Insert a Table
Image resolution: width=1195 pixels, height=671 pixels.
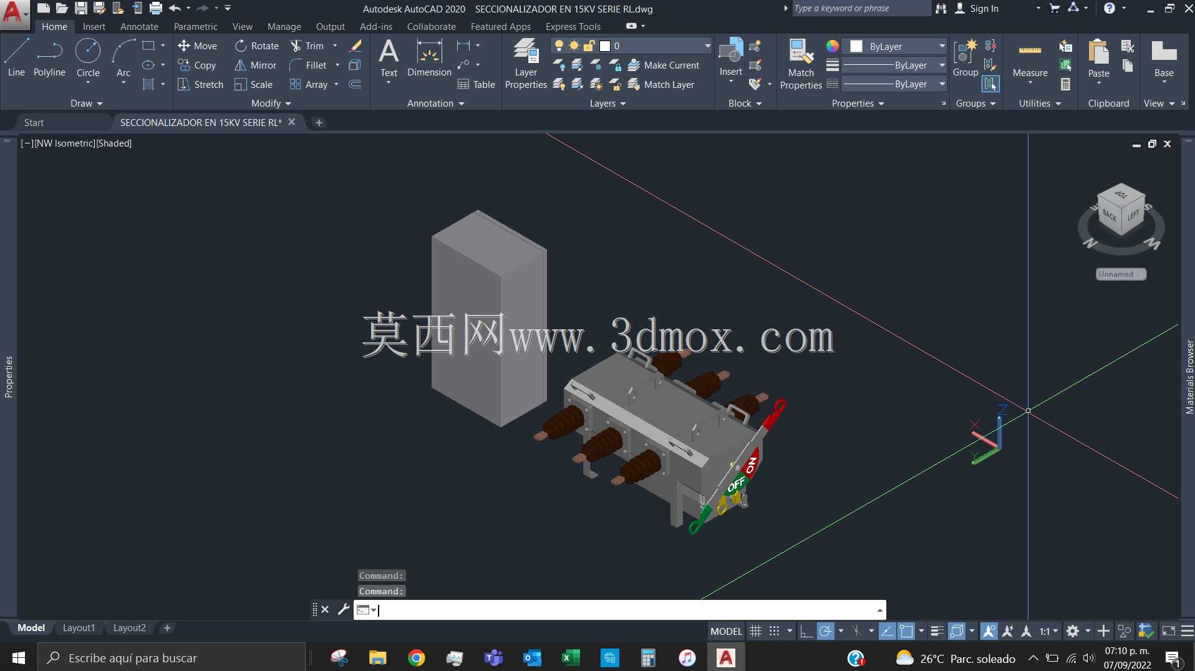tap(477, 84)
